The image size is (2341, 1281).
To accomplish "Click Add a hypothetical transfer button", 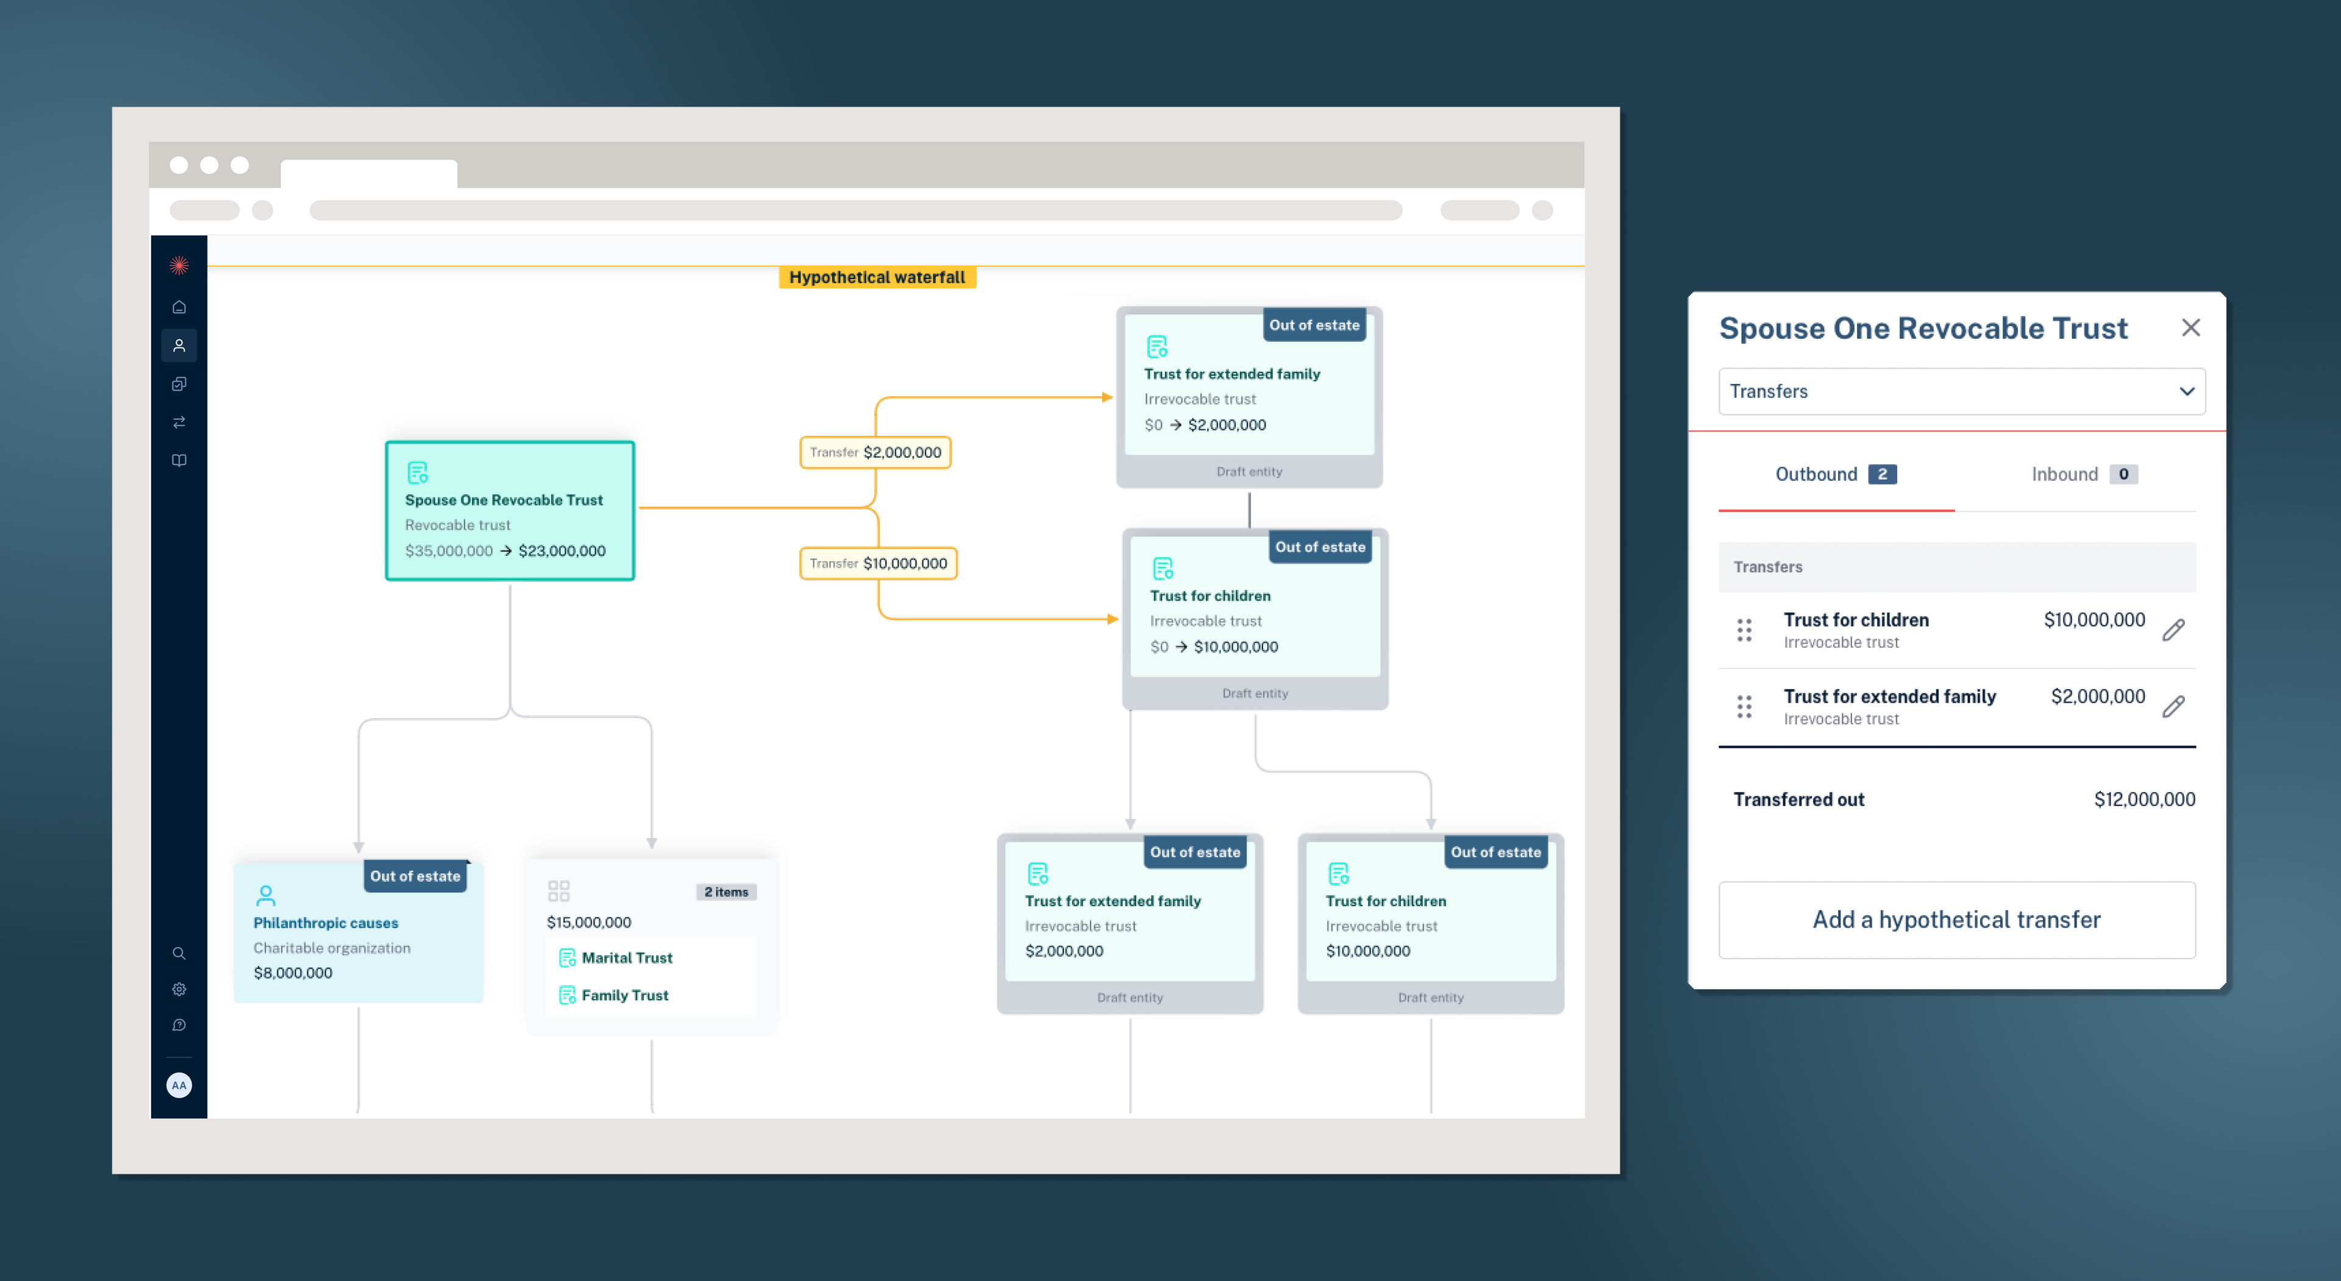I will [x=1954, y=920].
